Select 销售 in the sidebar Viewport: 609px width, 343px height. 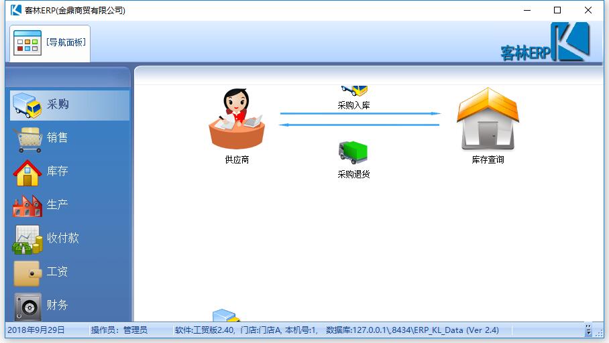70,138
